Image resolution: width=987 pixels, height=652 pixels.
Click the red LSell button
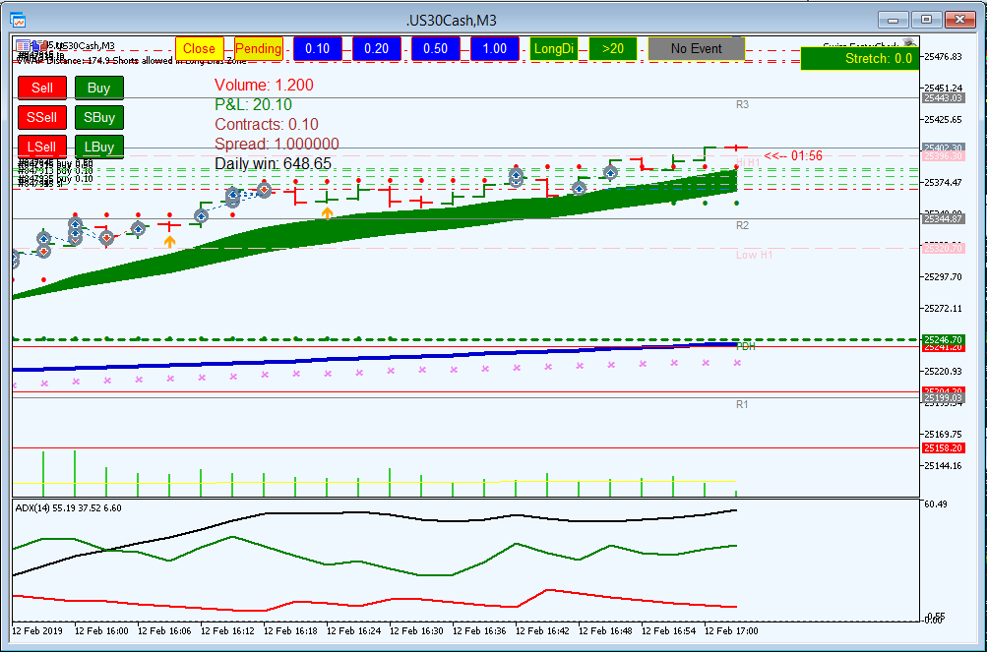point(42,148)
